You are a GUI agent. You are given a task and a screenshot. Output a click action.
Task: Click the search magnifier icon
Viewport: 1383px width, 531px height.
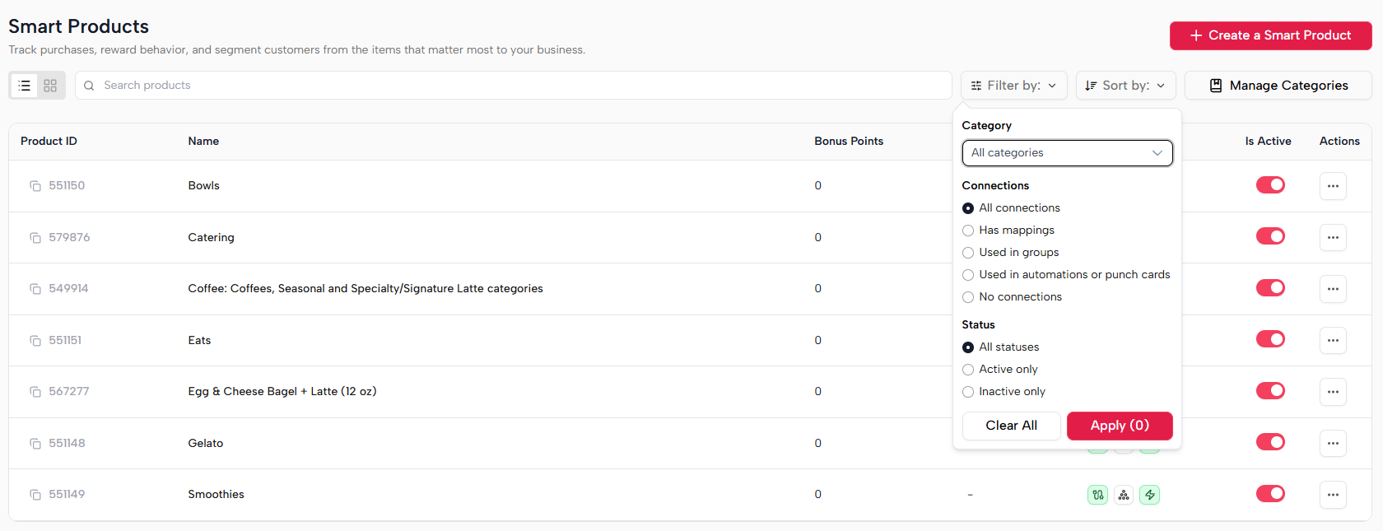tap(89, 86)
